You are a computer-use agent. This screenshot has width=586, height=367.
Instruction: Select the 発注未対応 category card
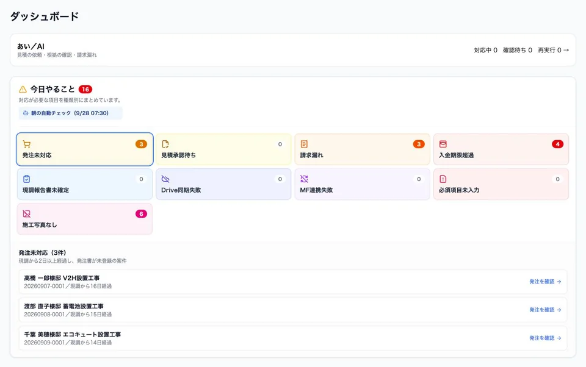(x=85, y=149)
